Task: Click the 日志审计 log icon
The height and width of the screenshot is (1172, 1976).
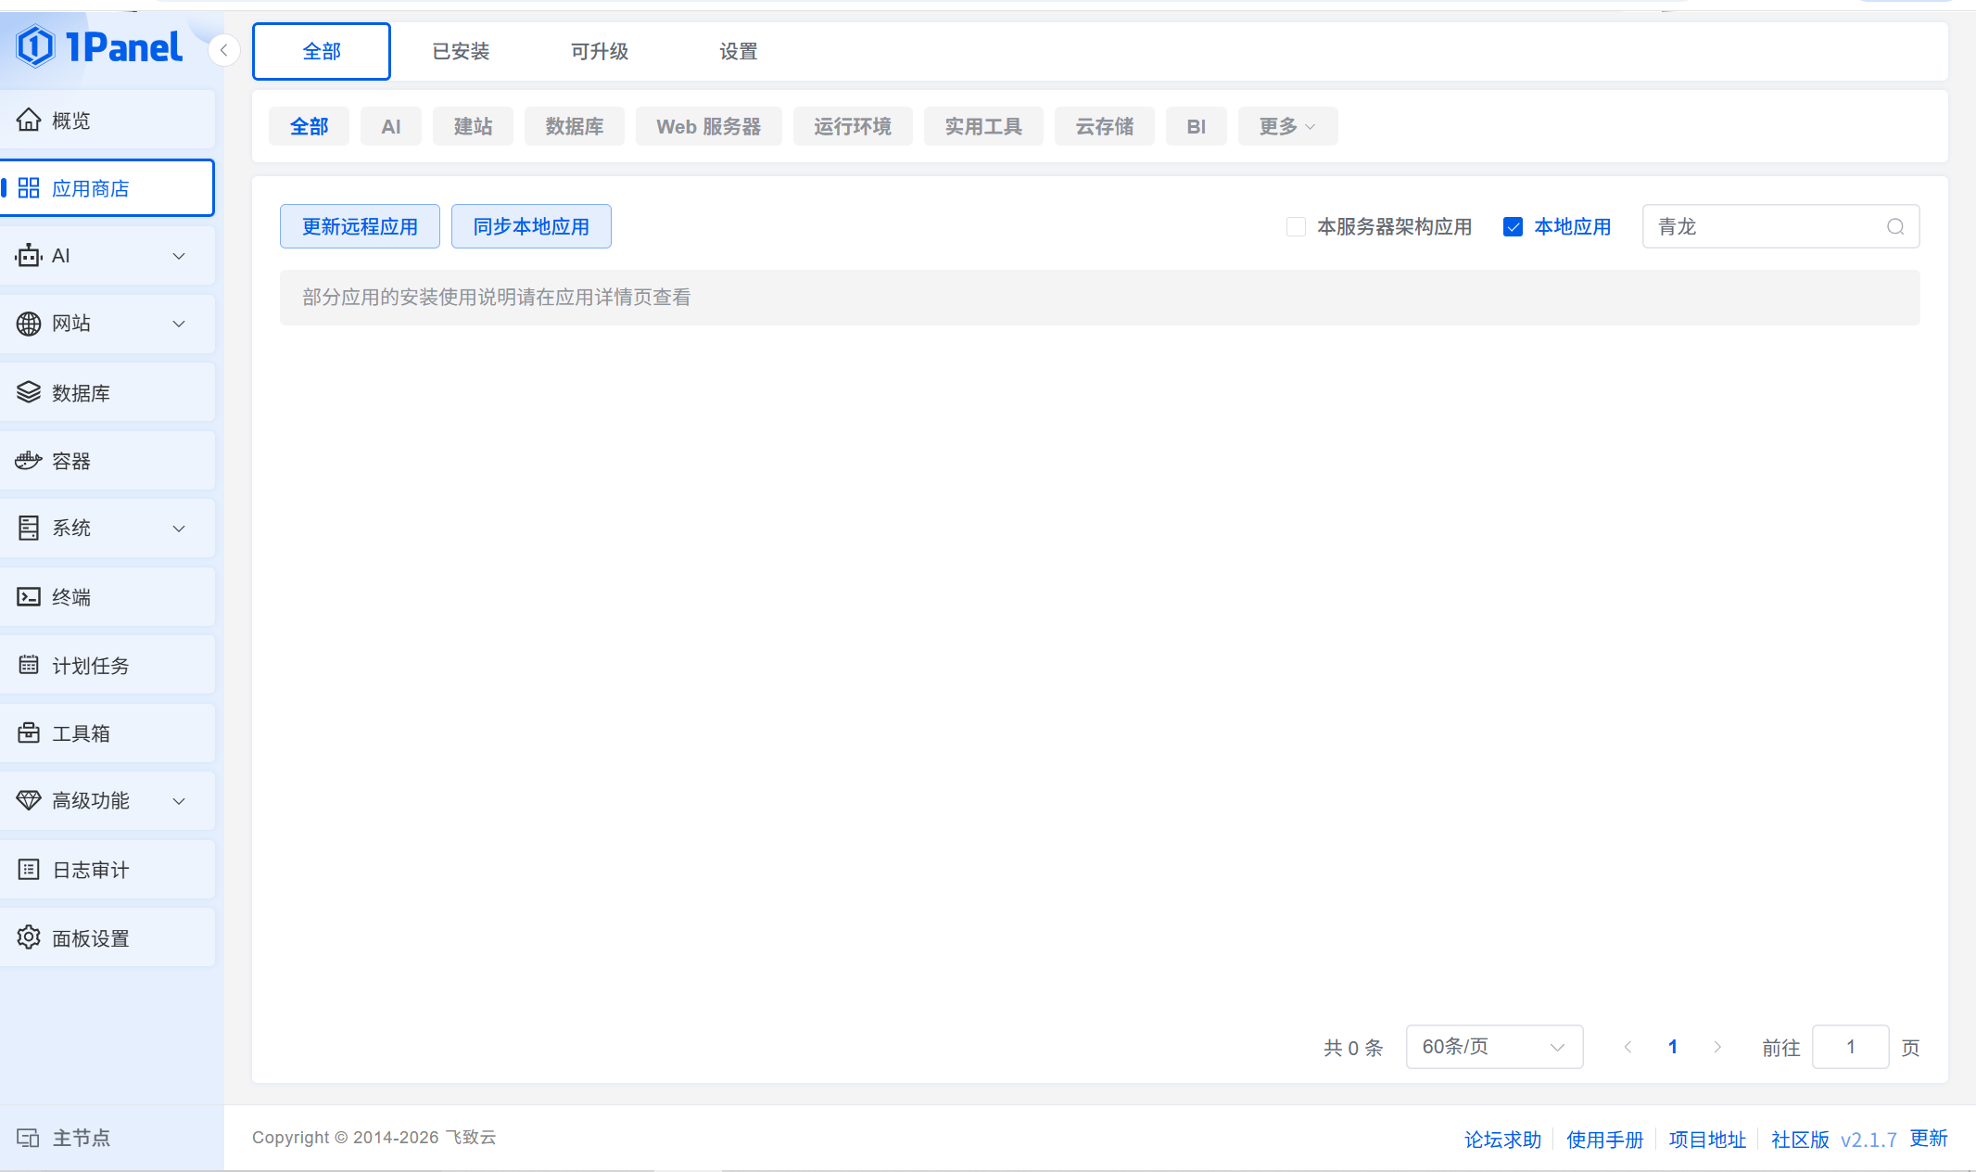Action: pos(29,870)
